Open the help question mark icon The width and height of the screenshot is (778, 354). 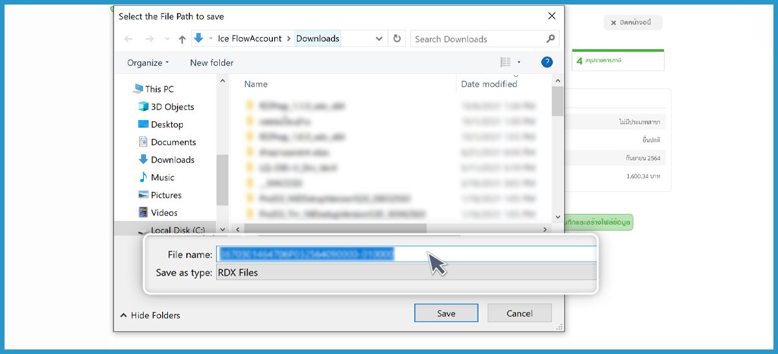[547, 62]
